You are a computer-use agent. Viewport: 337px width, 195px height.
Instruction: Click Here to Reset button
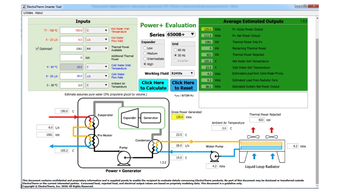point(183,85)
